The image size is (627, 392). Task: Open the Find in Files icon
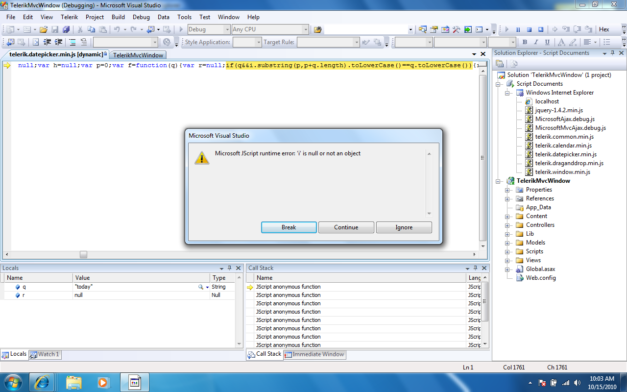click(317, 29)
